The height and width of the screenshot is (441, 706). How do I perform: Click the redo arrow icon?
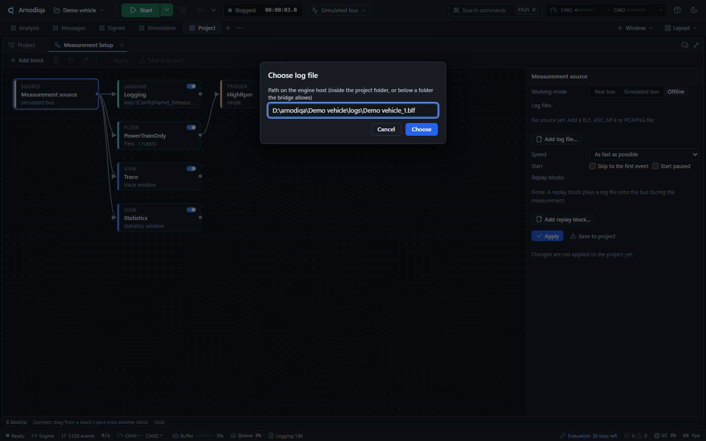[86, 60]
